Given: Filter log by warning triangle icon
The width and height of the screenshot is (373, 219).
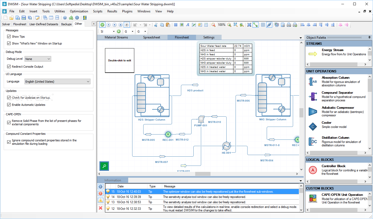Looking at the screenshot, I should point(101,201).
